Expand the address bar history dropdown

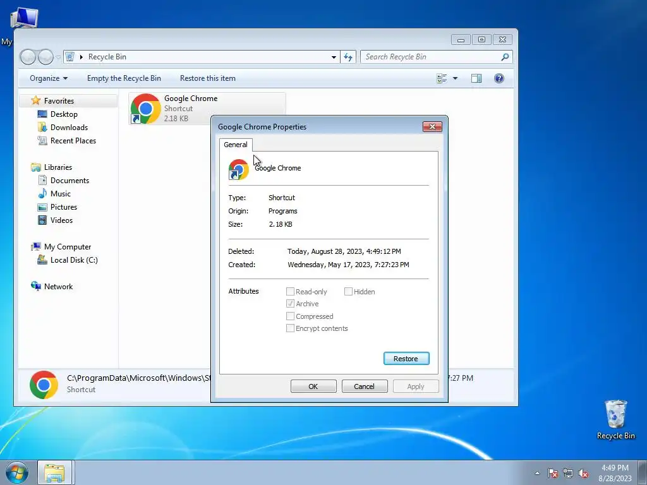[334, 57]
